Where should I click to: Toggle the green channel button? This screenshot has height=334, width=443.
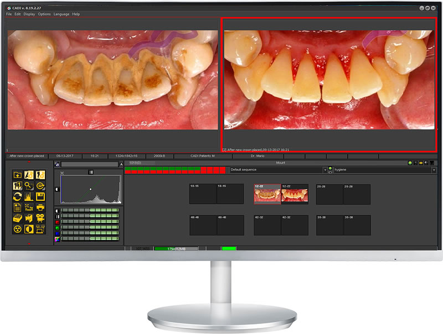click(58, 227)
